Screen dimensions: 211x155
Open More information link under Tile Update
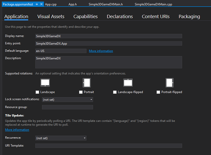[x=17, y=130]
